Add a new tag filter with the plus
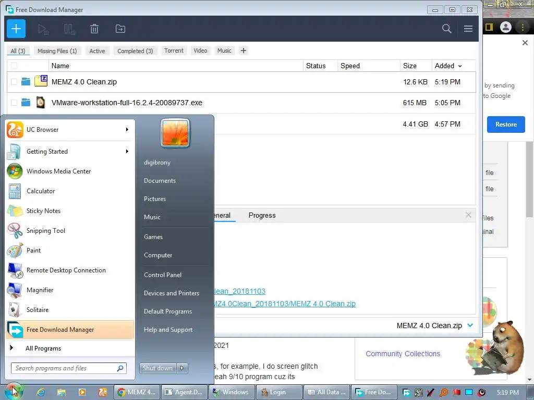This screenshot has height=400, width=534. [x=243, y=51]
